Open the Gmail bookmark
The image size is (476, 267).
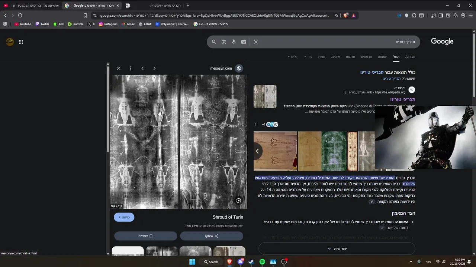[128, 24]
